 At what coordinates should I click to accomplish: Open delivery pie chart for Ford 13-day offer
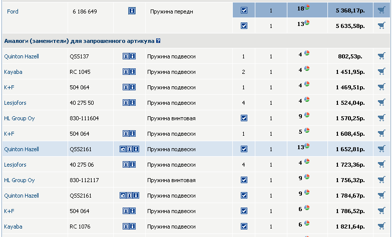click(307, 22)
